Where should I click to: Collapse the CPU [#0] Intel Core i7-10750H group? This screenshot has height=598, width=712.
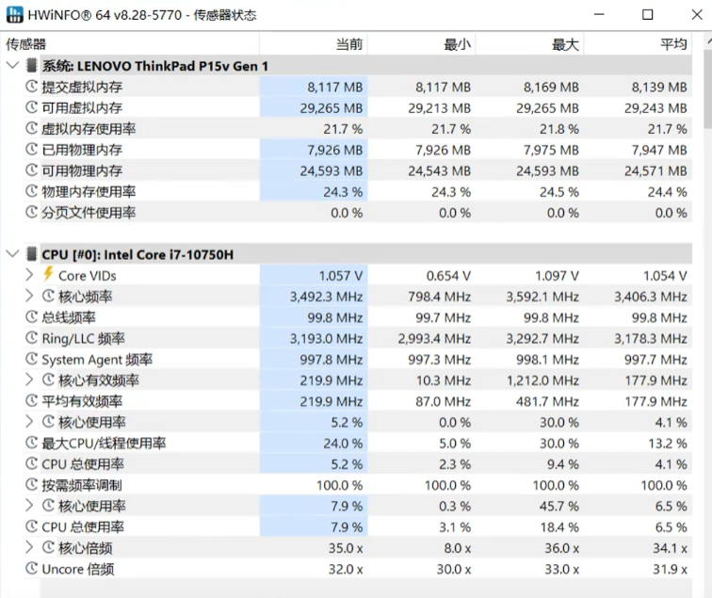coord(13,254)
